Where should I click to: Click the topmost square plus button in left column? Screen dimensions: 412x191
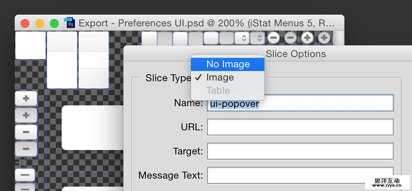click(26, 98)
